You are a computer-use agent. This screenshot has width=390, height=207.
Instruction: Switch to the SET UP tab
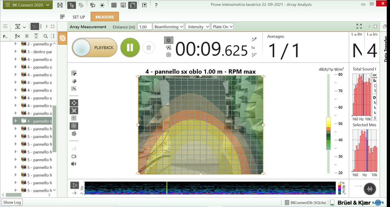point(79,17)
